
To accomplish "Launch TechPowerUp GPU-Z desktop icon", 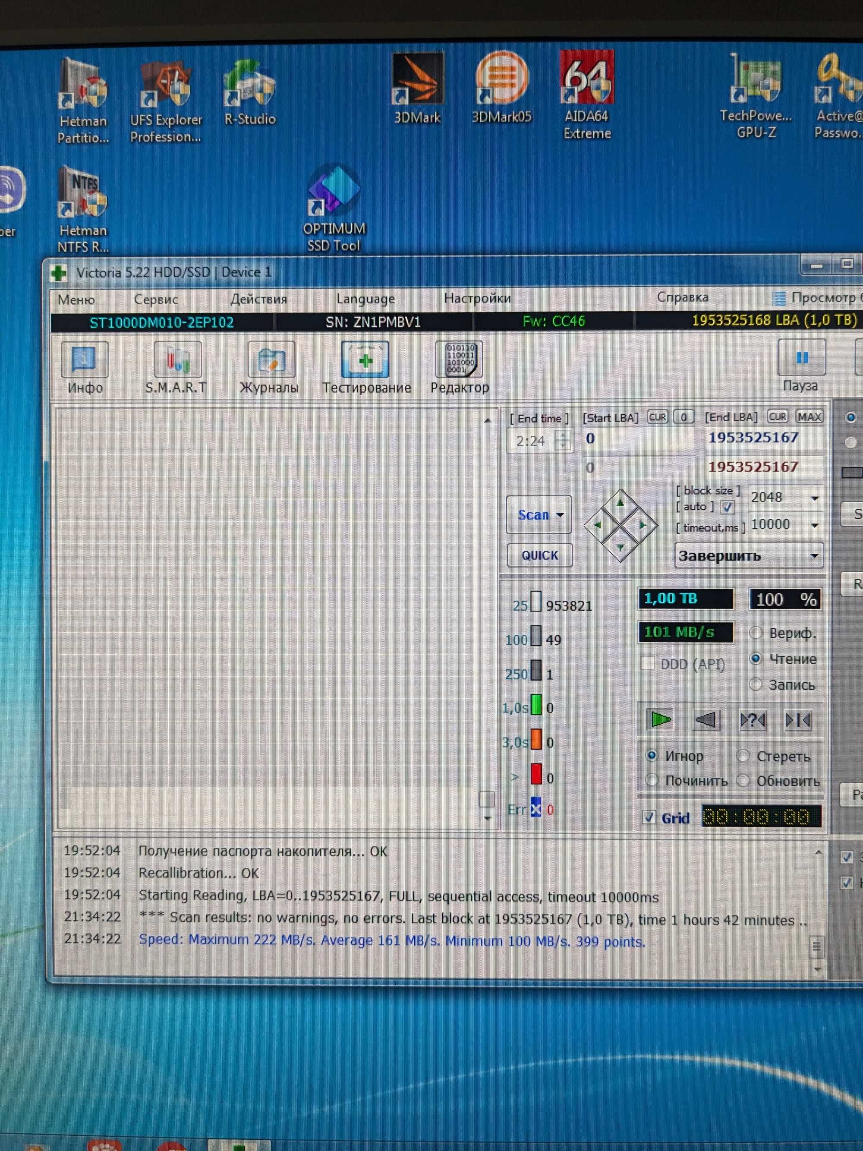I will [755, 96].
